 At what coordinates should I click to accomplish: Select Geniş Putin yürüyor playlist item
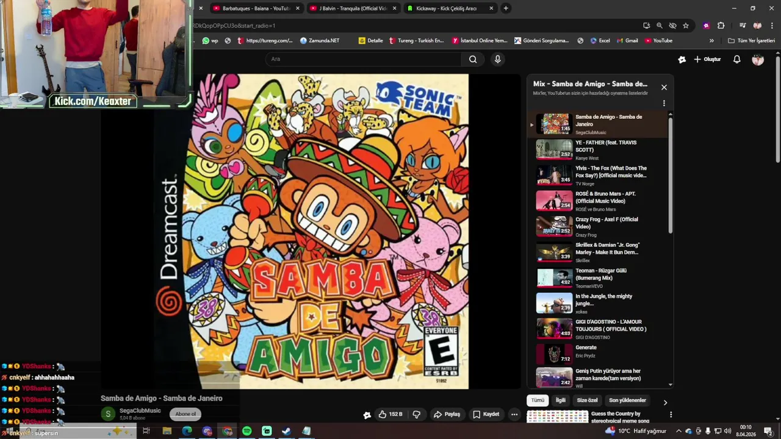[x=597, y=378]
